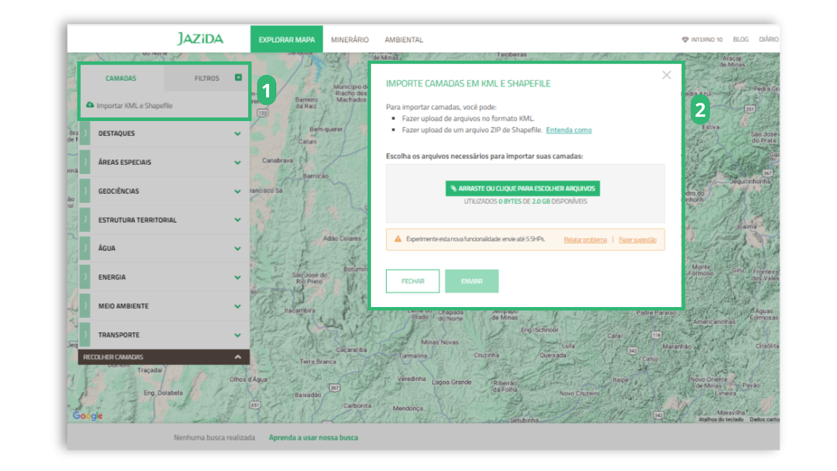Switch to the Camadas tab

point(121,78)
